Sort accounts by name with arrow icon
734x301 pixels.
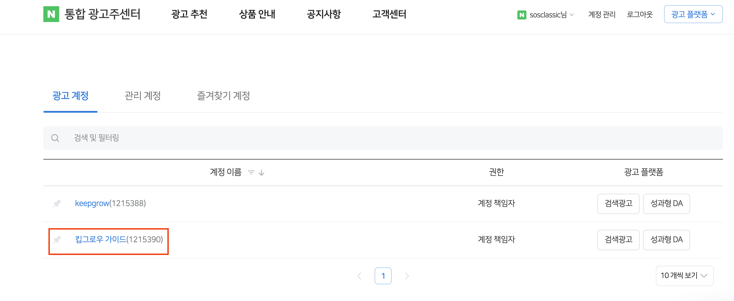tap(262, 173)
